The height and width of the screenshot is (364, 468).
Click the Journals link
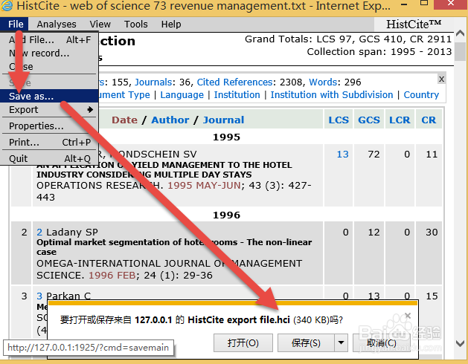pos(153,82)
